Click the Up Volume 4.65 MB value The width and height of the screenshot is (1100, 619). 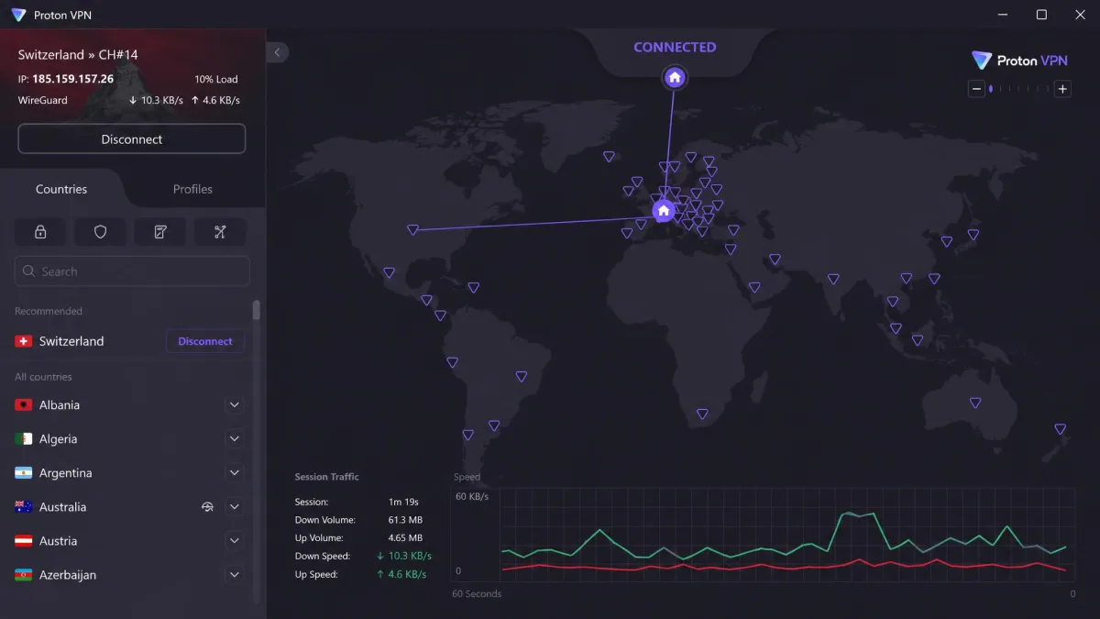(x=405, y=538)
